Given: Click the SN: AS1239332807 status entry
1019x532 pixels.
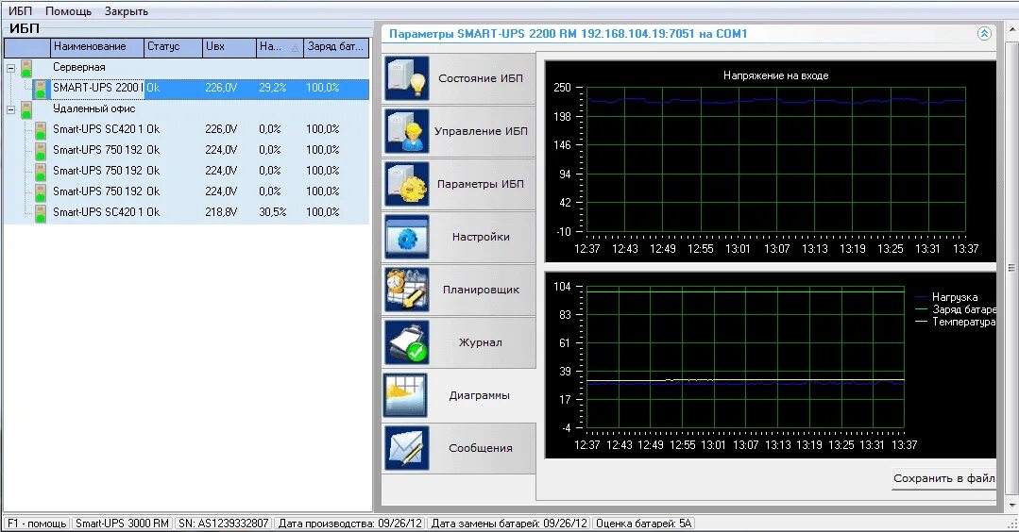Looking at the screenshot, I should pos(224,523).
